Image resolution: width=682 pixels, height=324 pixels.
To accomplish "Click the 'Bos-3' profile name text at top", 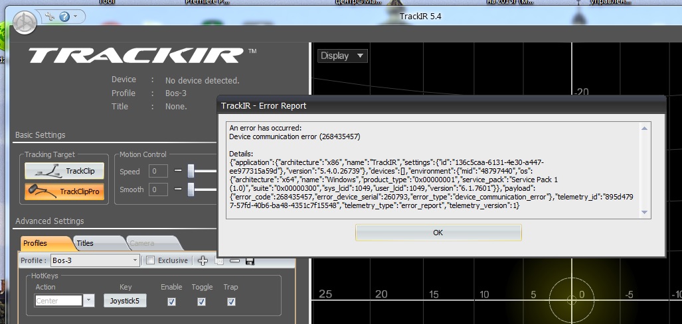I will click(x=176, y=93).
